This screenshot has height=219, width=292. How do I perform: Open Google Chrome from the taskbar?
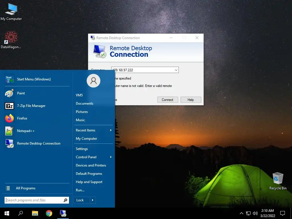click(49, 213)
